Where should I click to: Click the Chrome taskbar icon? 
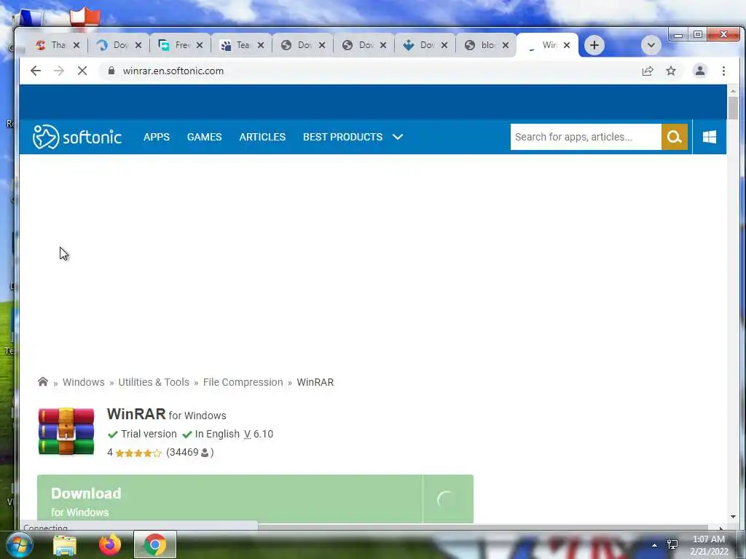pyautogui.click(x=155, y=544)
